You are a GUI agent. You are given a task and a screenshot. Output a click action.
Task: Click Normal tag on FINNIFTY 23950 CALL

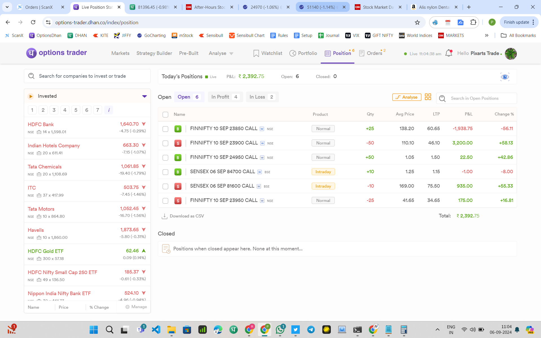(x=323, y=201)
